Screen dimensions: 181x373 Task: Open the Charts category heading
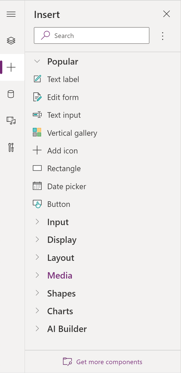point(60,311)
